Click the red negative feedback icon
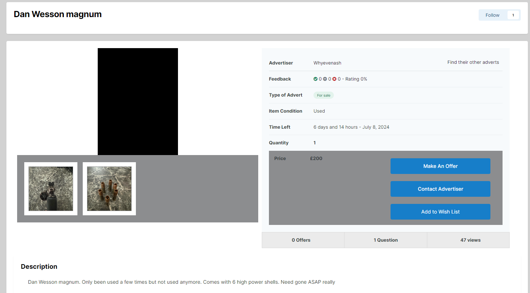 (x=334, y=79)
